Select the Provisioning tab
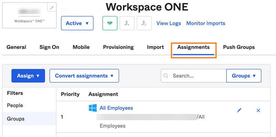Screen dimensions: 276x137 tap(118, 47)
